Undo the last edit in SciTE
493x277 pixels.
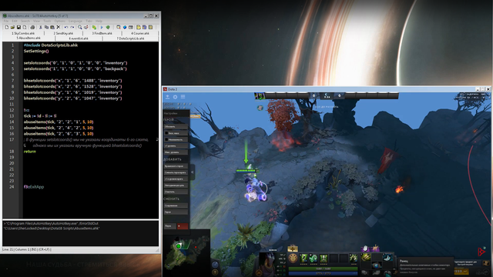(x=66, y=28)
